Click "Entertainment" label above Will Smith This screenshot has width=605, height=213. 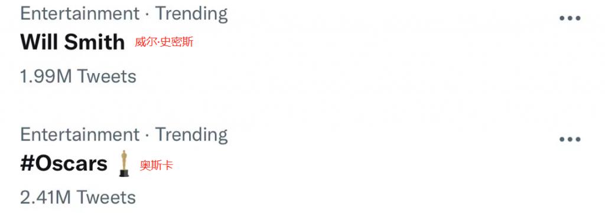[80, 14]
